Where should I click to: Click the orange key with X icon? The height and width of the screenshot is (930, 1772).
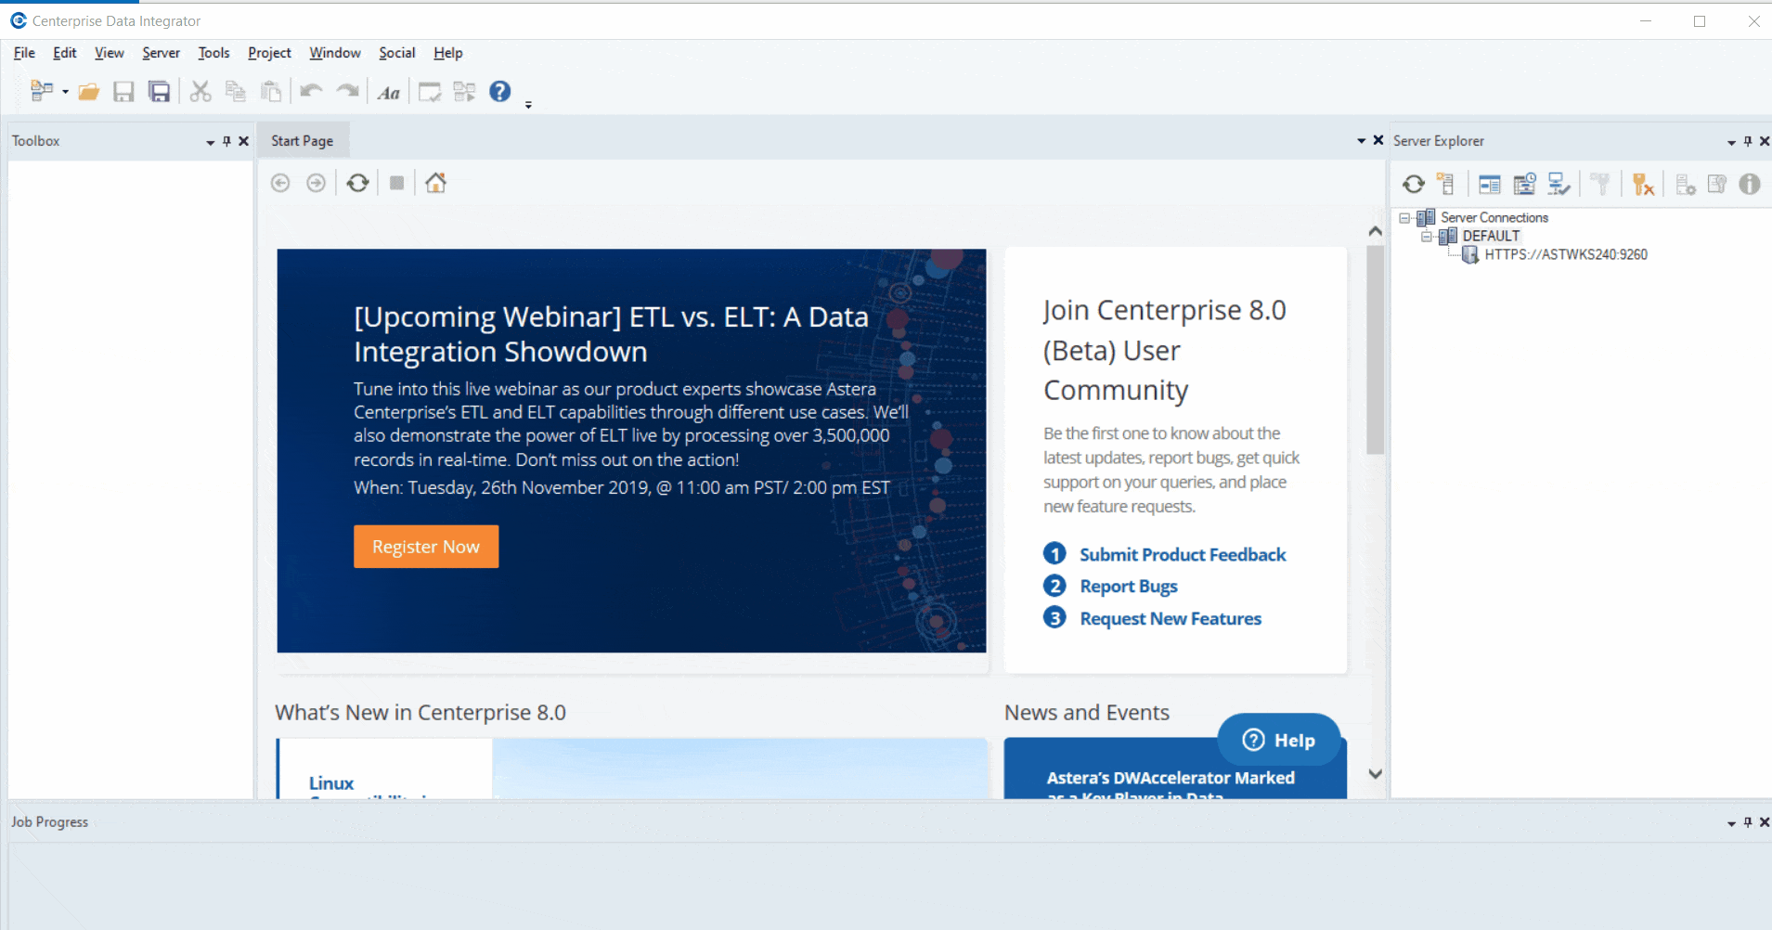(x=1643, y=185)
